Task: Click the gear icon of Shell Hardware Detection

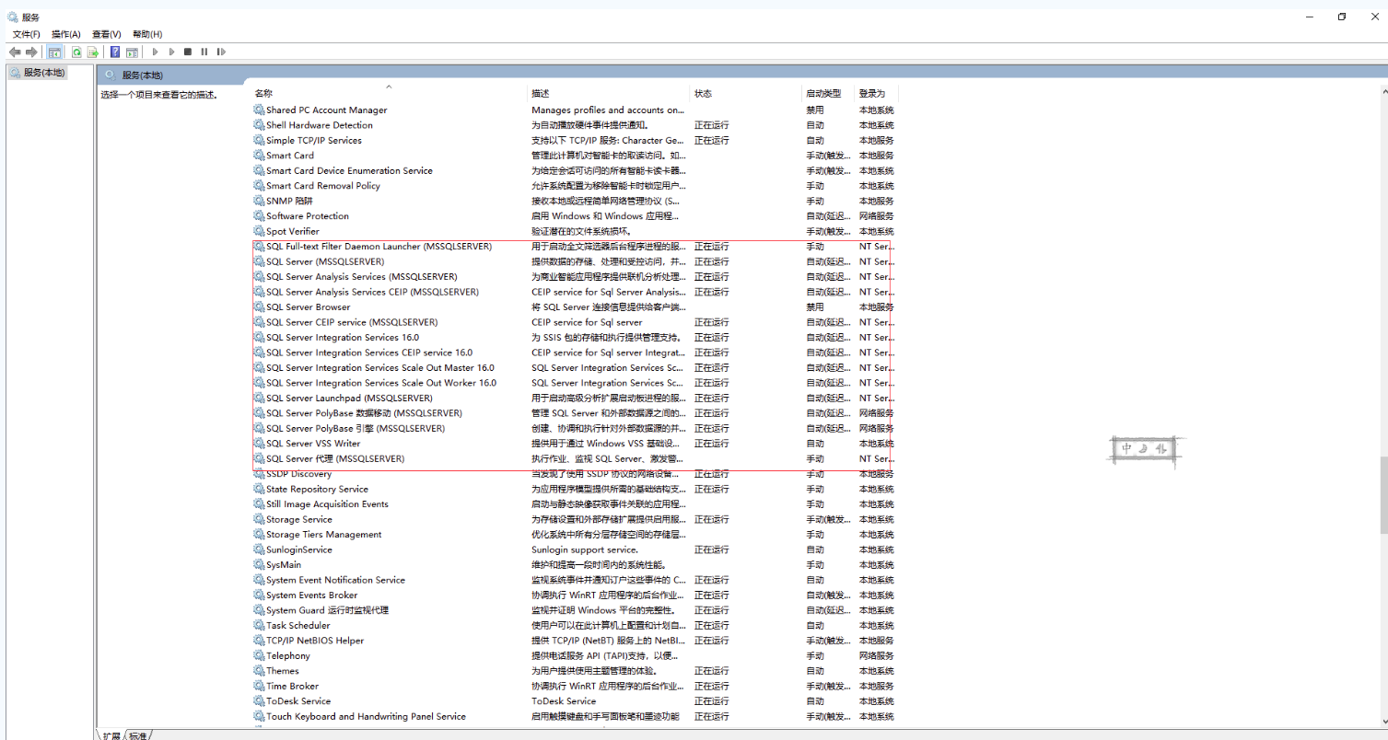Action: pos(259,125)
